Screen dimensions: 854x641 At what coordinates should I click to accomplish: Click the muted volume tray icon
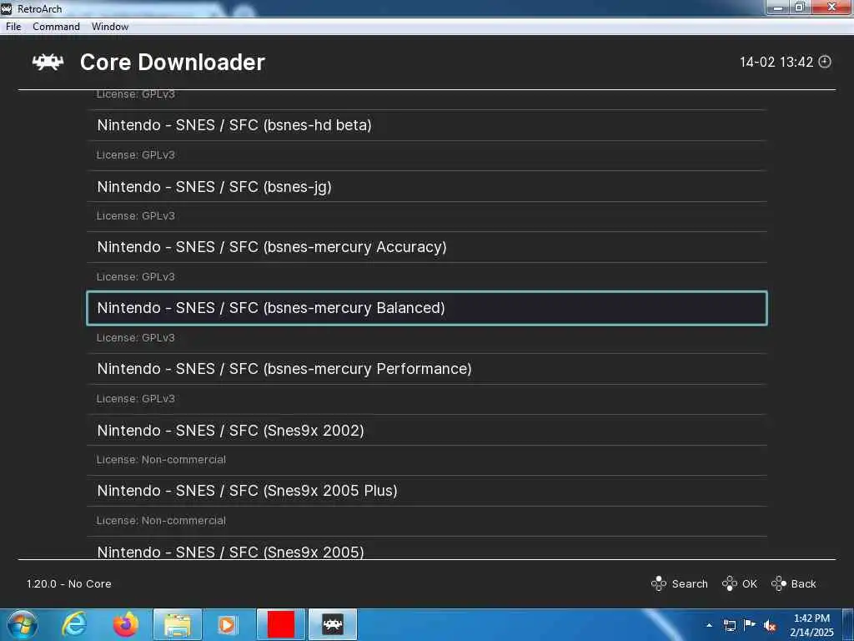(x=770, y=626)
